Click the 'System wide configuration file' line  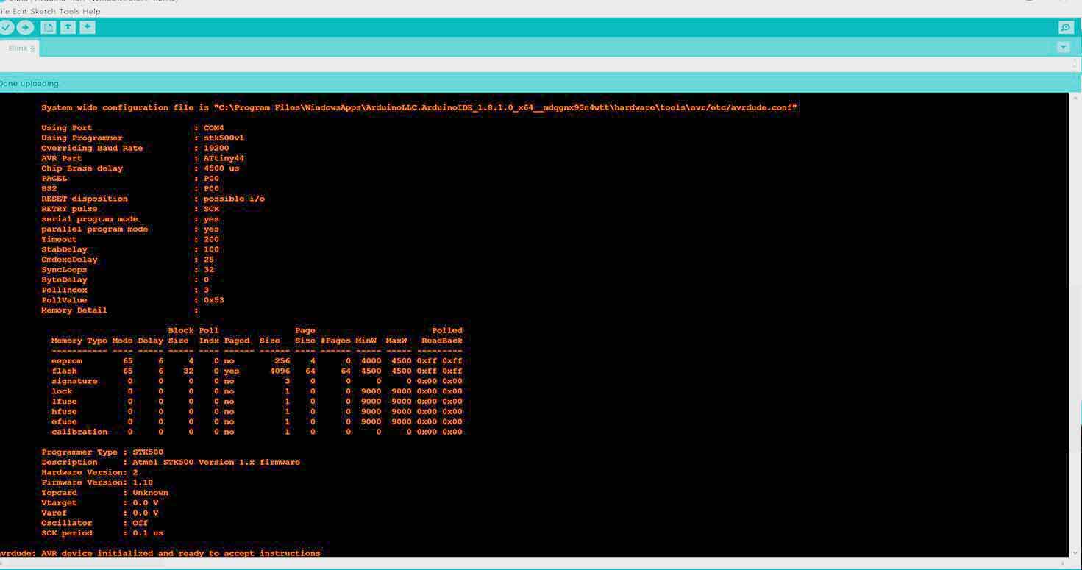(x=419, y=107)
